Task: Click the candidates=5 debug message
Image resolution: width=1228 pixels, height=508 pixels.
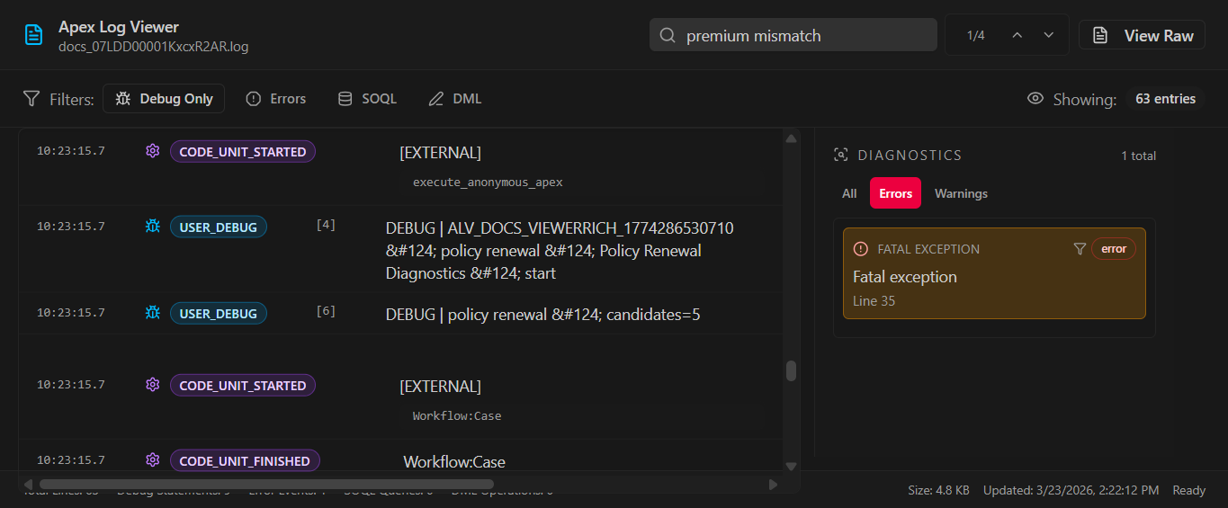Action: coord(542,315)
